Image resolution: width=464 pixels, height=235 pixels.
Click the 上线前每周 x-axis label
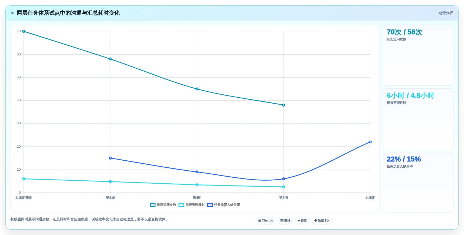24,198
